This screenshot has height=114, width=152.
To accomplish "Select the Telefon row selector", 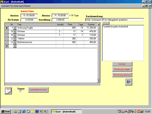I will [x=7, y=39].
